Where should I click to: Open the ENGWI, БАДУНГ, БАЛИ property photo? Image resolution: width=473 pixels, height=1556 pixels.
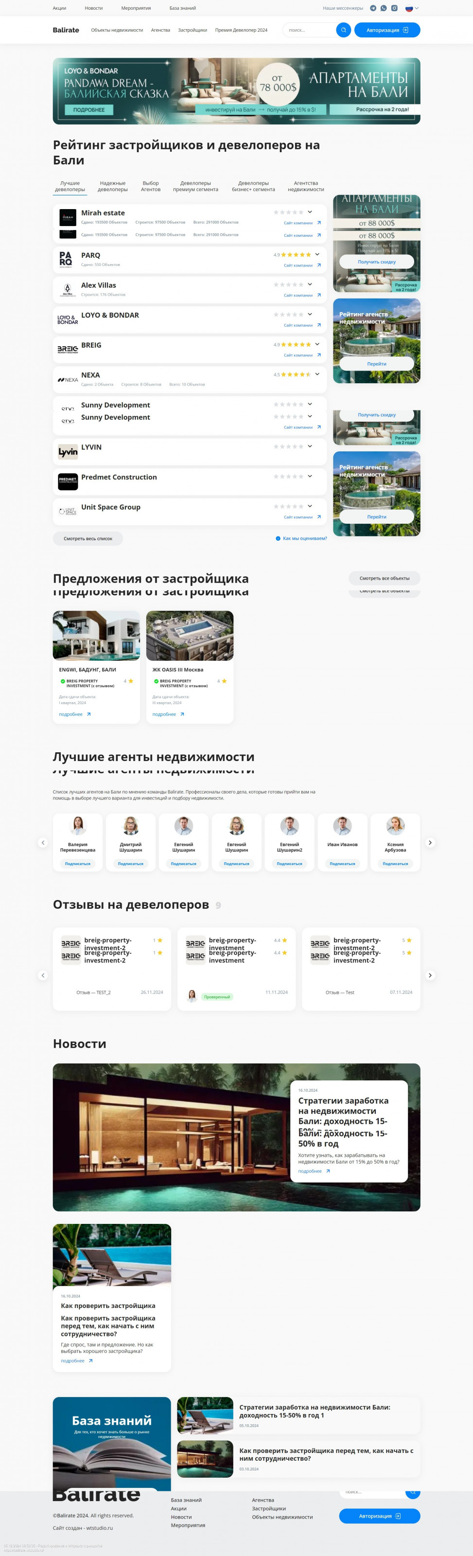point(97,636)
